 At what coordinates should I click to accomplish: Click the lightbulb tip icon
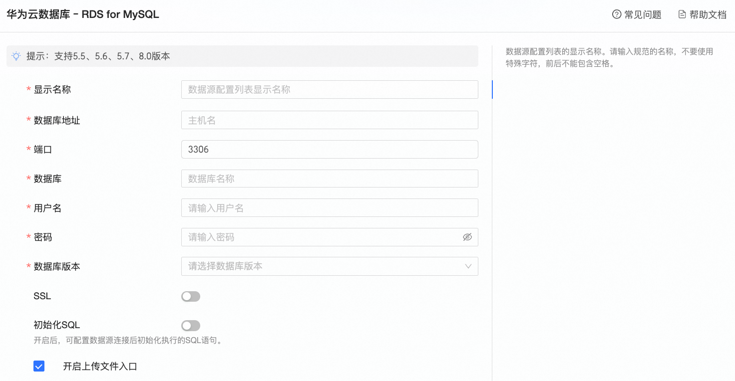16,56
